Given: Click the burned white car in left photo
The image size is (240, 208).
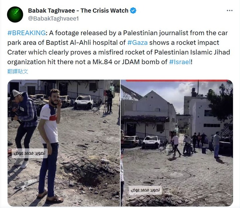Looking at the screenshot, I should pos(84,102).
